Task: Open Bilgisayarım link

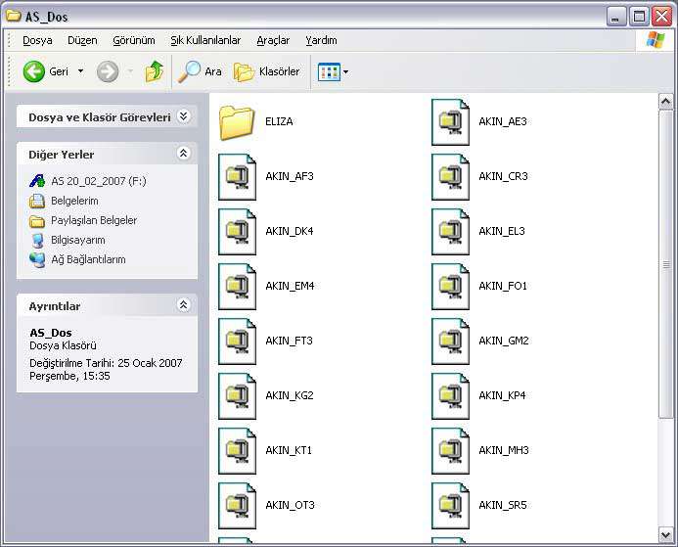Action: (x=78, y=240)
